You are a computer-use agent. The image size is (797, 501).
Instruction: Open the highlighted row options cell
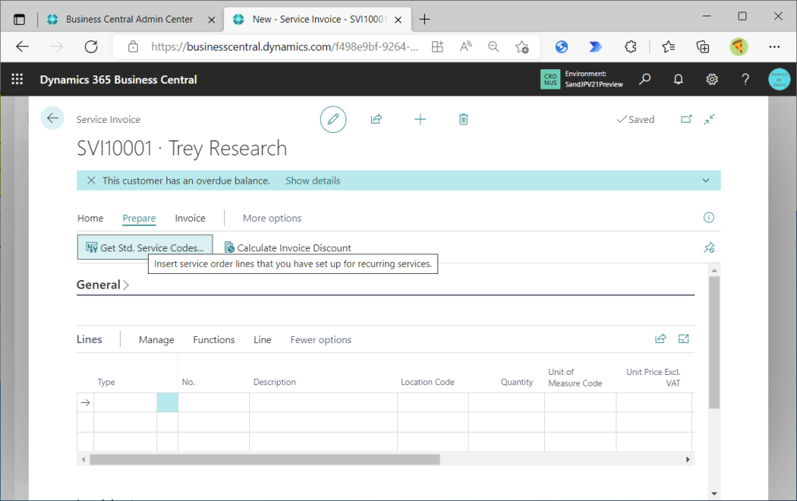(x=167, y=402)
